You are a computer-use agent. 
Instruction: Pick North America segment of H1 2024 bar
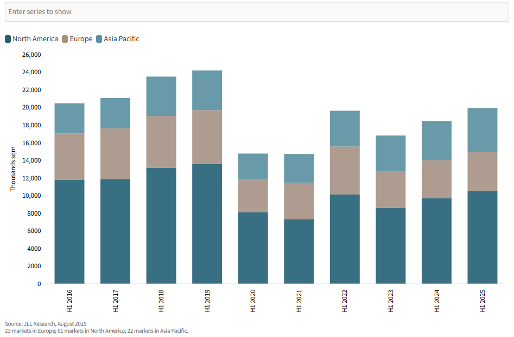[436, 241]
